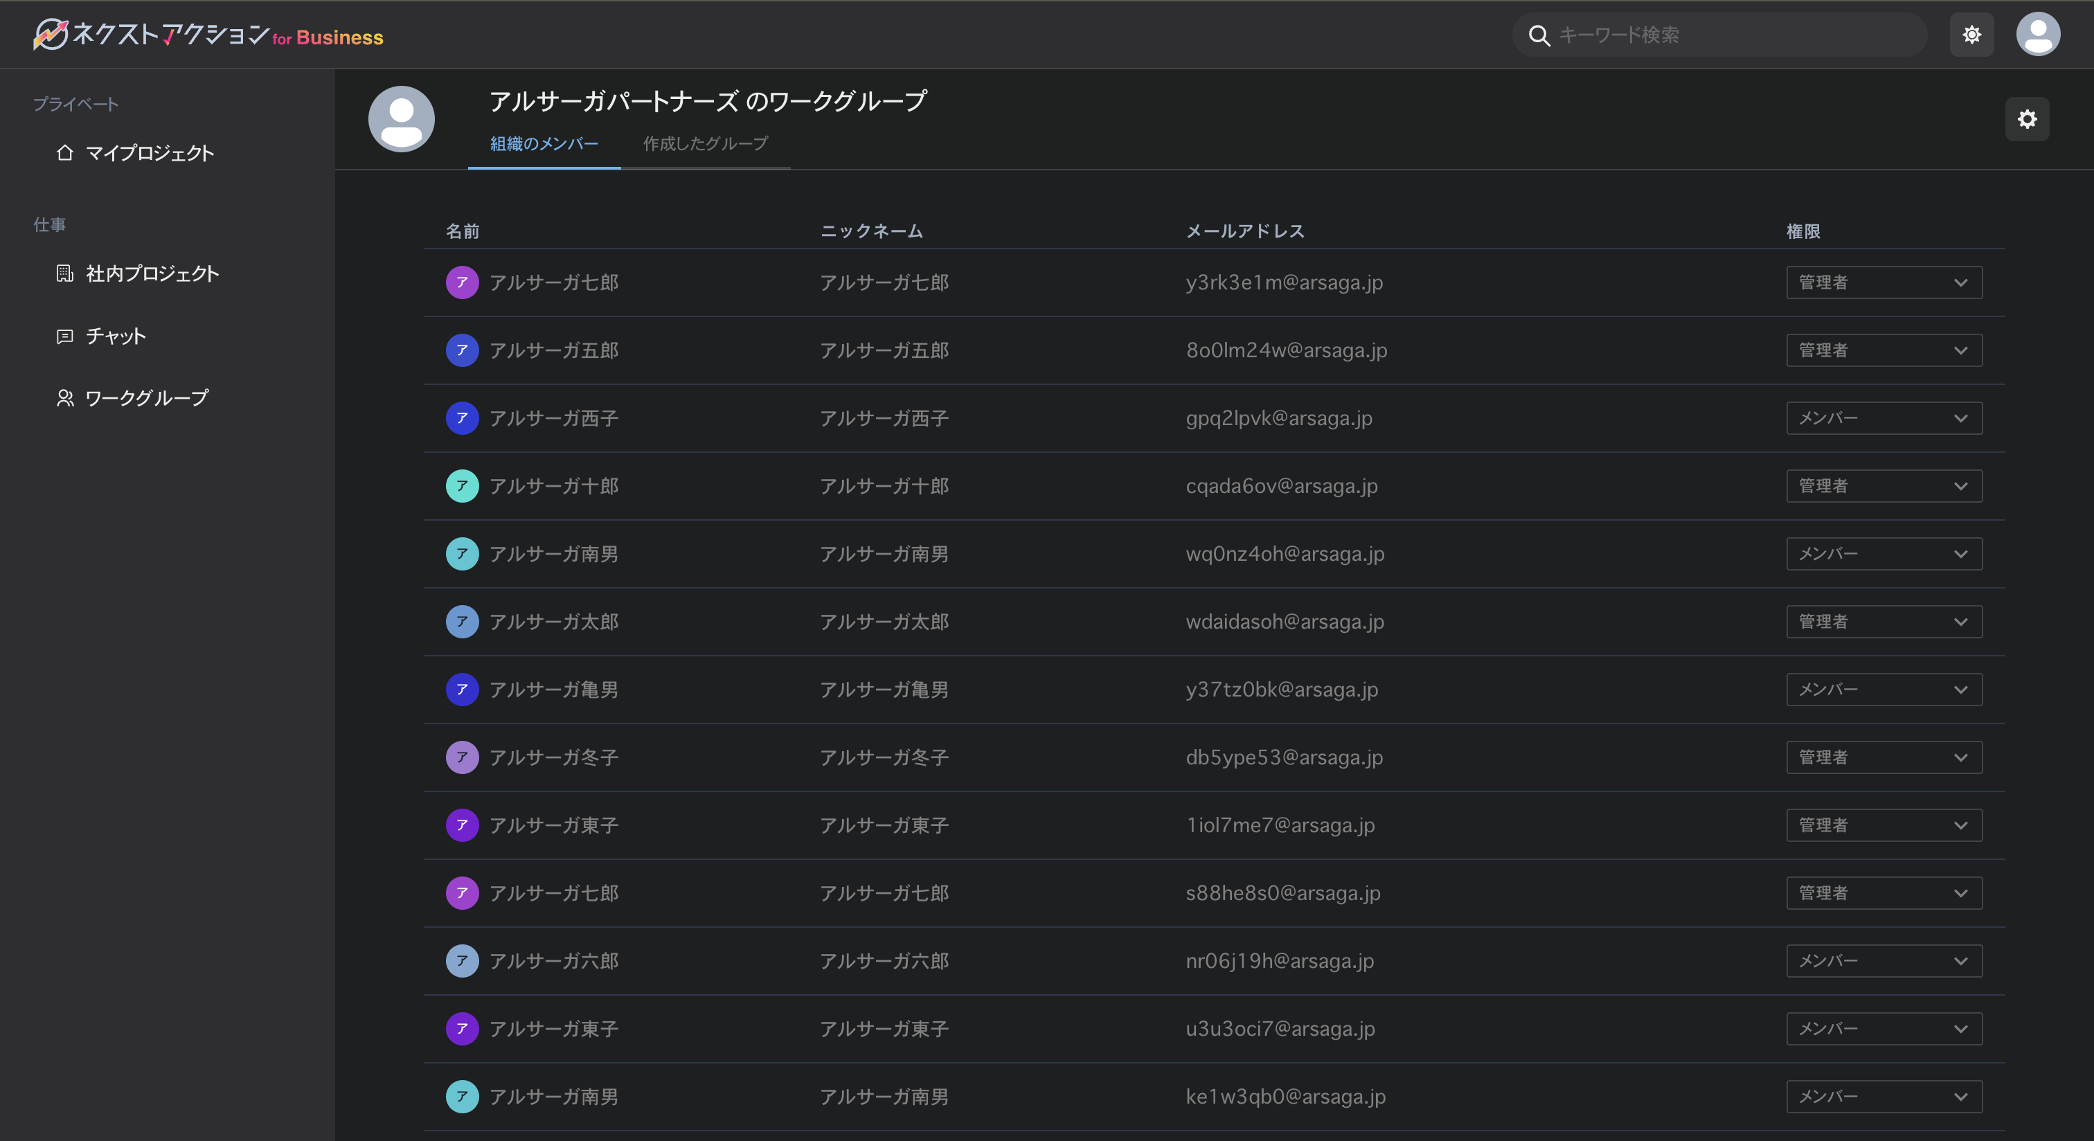The height and width of the screenshot is (1141, 2094).
Task: Click email y37tz0bk@arsaga.jp
Action: click(x=1282, y=689)
